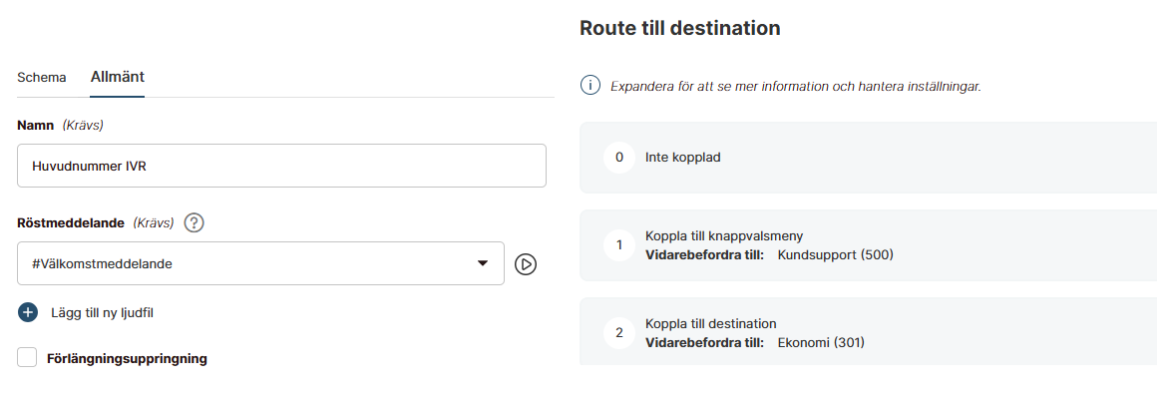Select the number 0 circle badge
The image size is (1169, 397).
[618, 159]
